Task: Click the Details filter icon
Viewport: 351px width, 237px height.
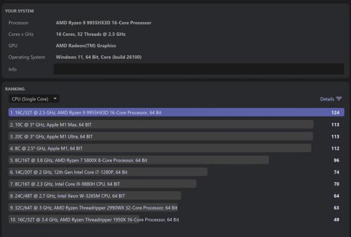Action: (x=339, y=99)
